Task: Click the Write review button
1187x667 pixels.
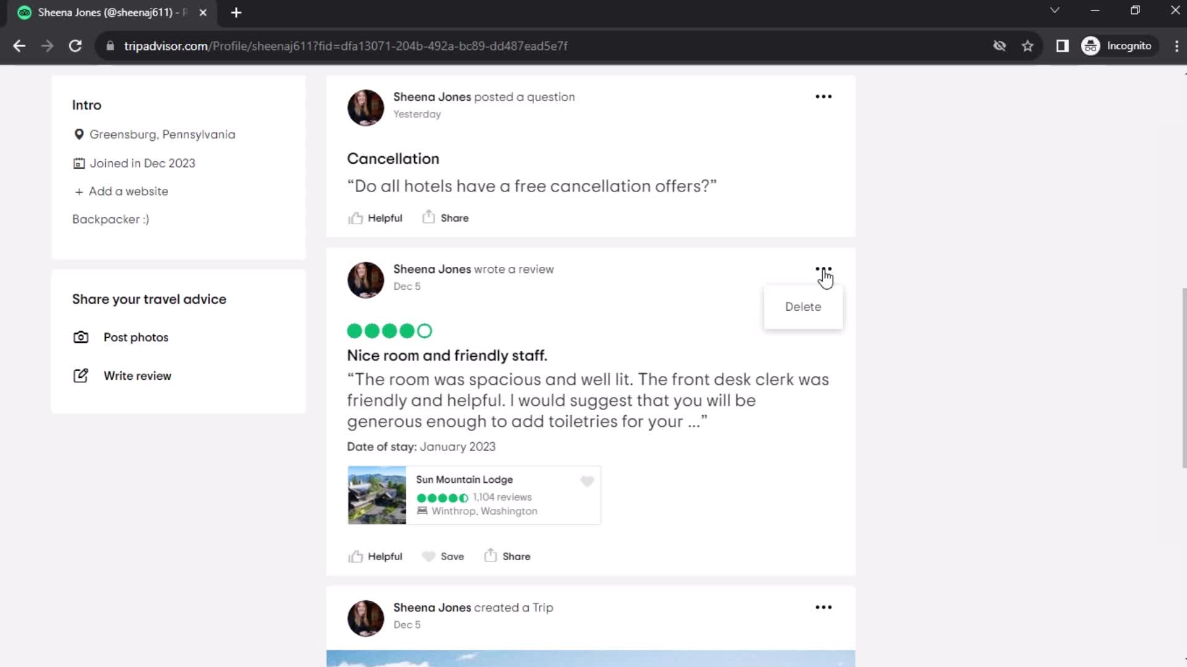Action: pos(138,376)
